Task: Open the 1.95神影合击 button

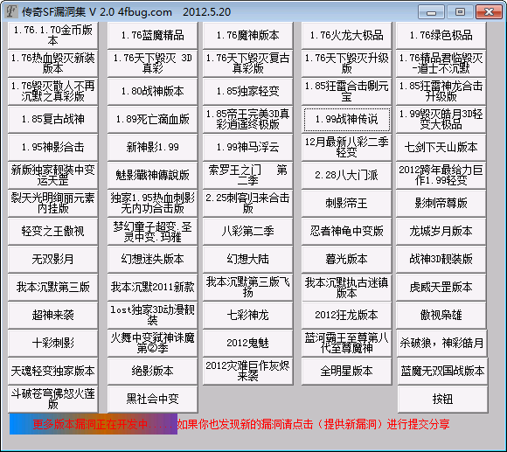Action: (x=53, y=148)
